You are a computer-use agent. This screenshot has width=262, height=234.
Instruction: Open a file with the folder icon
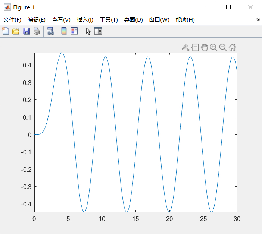(x=16, y=31)
